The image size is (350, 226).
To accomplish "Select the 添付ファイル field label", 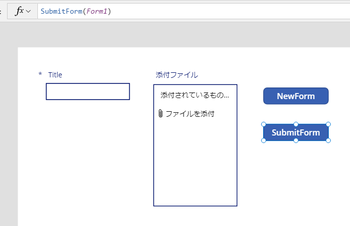I will [x=177, y=75].
